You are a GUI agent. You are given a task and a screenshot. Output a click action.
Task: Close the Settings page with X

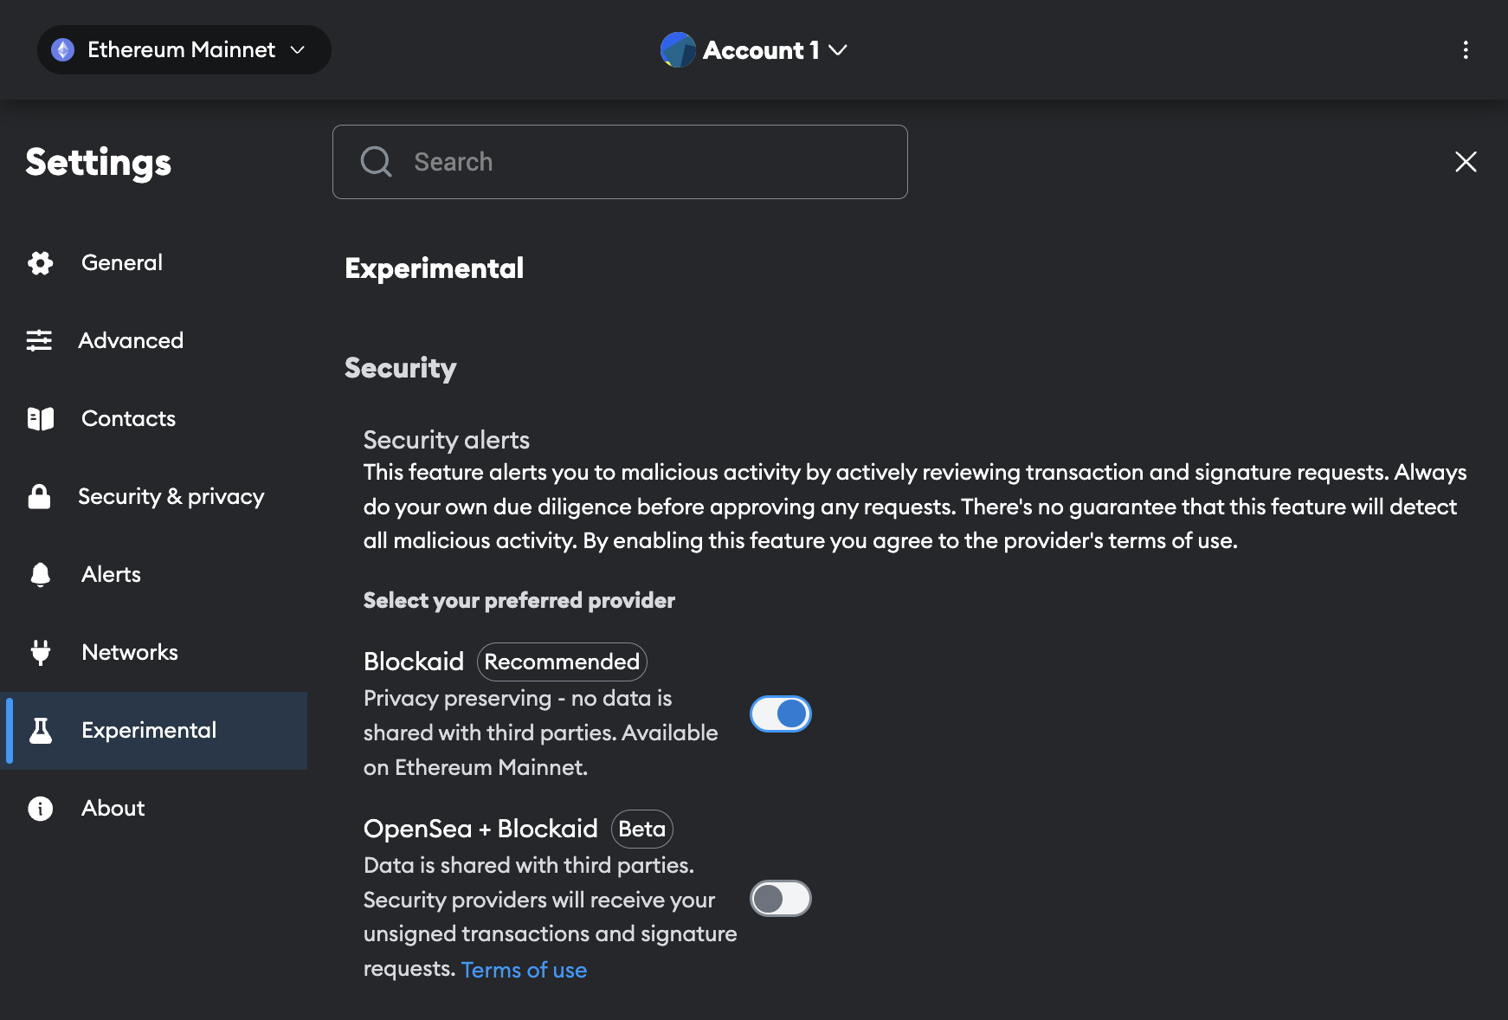1465,162
